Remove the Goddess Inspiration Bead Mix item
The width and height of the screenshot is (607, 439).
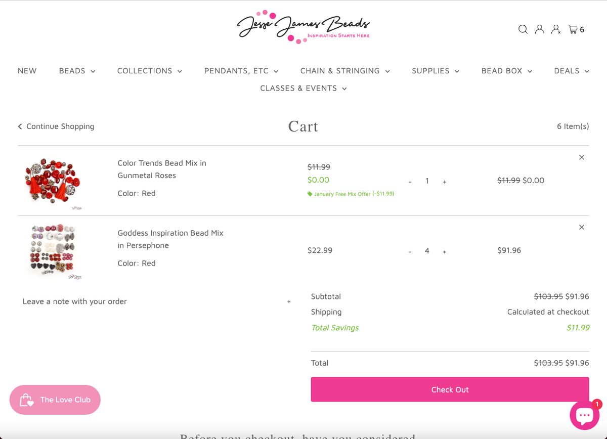point(581,227)
